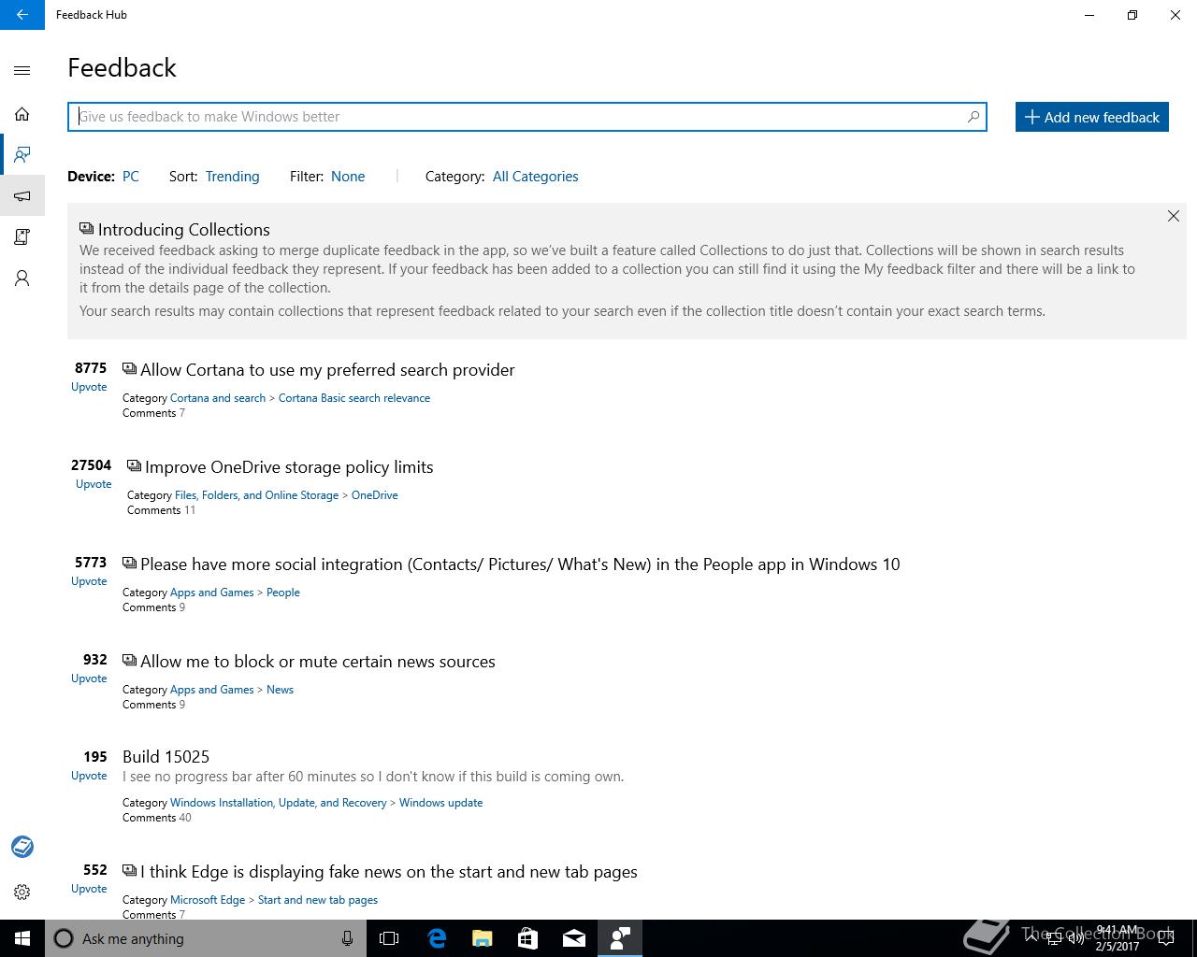
Task: Open the Build 15025 feedback item
Action: [x=166, y=757]
